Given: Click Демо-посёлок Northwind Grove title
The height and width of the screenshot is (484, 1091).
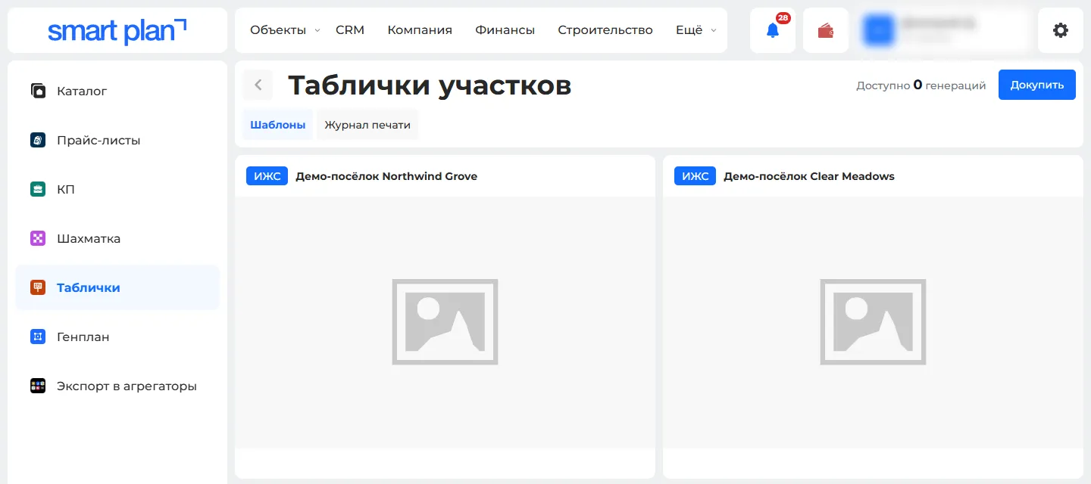Looking at the screenshot, I should (x=386, y=176).
